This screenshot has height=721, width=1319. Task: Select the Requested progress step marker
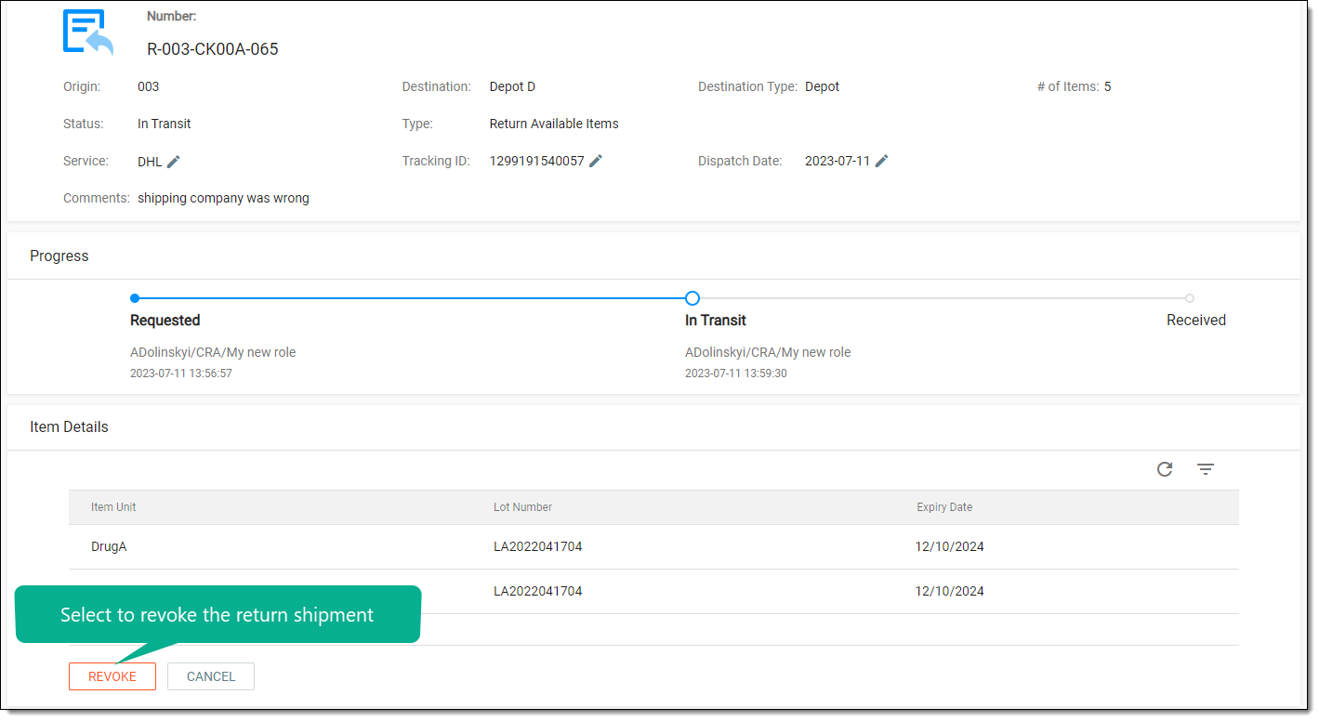pos(135,298)
